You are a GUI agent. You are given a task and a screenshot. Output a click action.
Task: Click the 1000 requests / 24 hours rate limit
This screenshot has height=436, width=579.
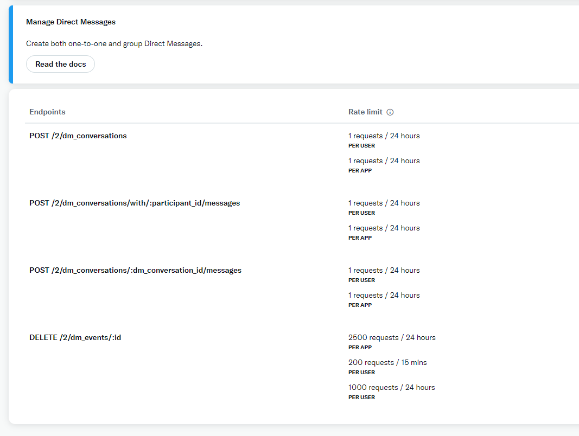click(392, 387)
